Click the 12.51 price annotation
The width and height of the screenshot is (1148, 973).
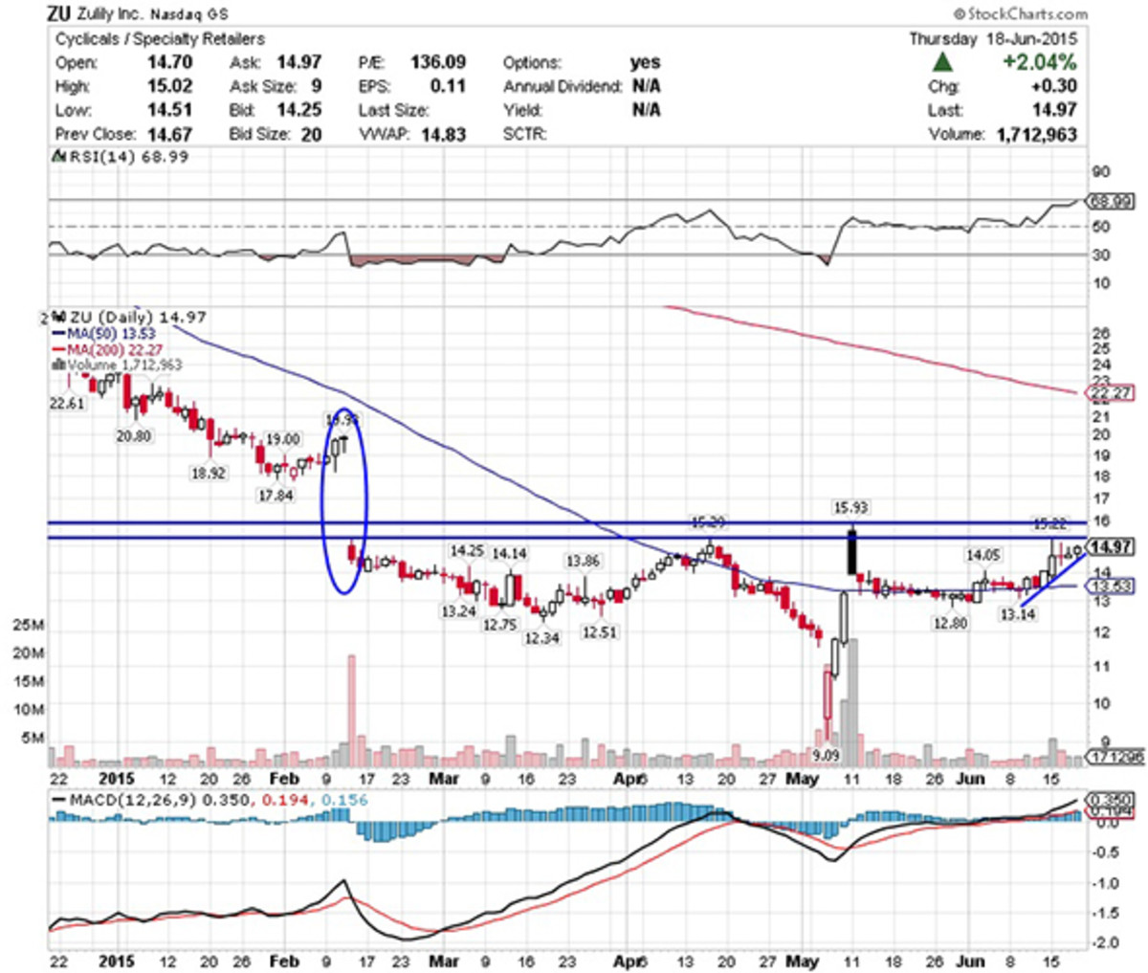point(599,632)
